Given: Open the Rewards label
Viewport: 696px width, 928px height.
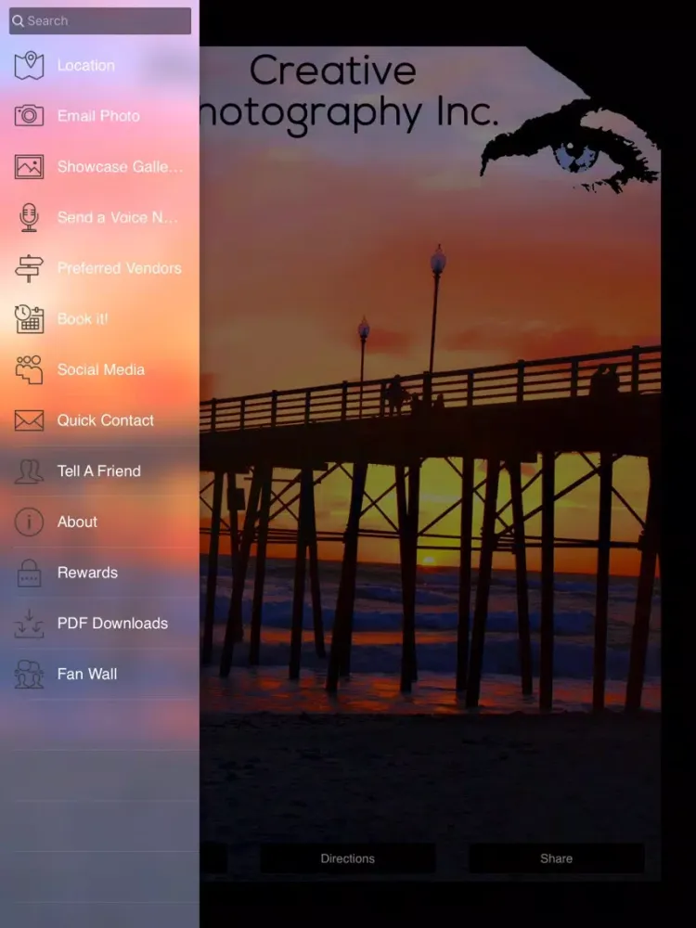Looking at the screenshot, I should point(87,573).
